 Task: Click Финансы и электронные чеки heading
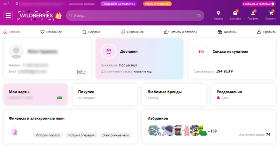coord(37,118)
